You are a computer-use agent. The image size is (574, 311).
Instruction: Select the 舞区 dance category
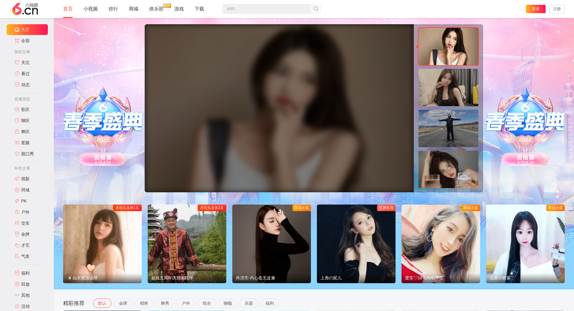pos(25,132)
